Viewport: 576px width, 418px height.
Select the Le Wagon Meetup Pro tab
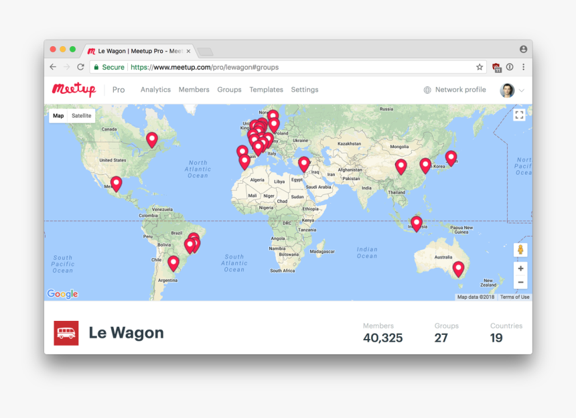139,51
